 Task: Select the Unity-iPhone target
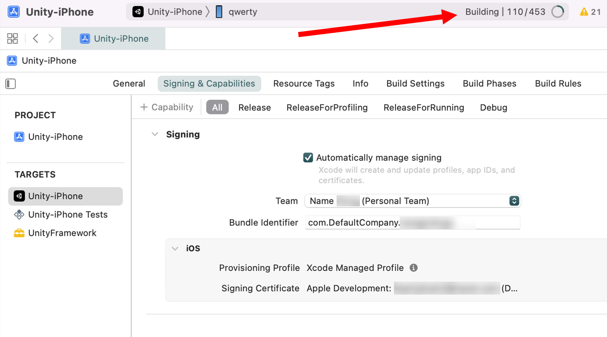[x=65, y=196]
